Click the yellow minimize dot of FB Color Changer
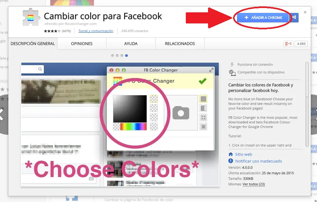Screen dimensions: 317x202 (118, 70)
